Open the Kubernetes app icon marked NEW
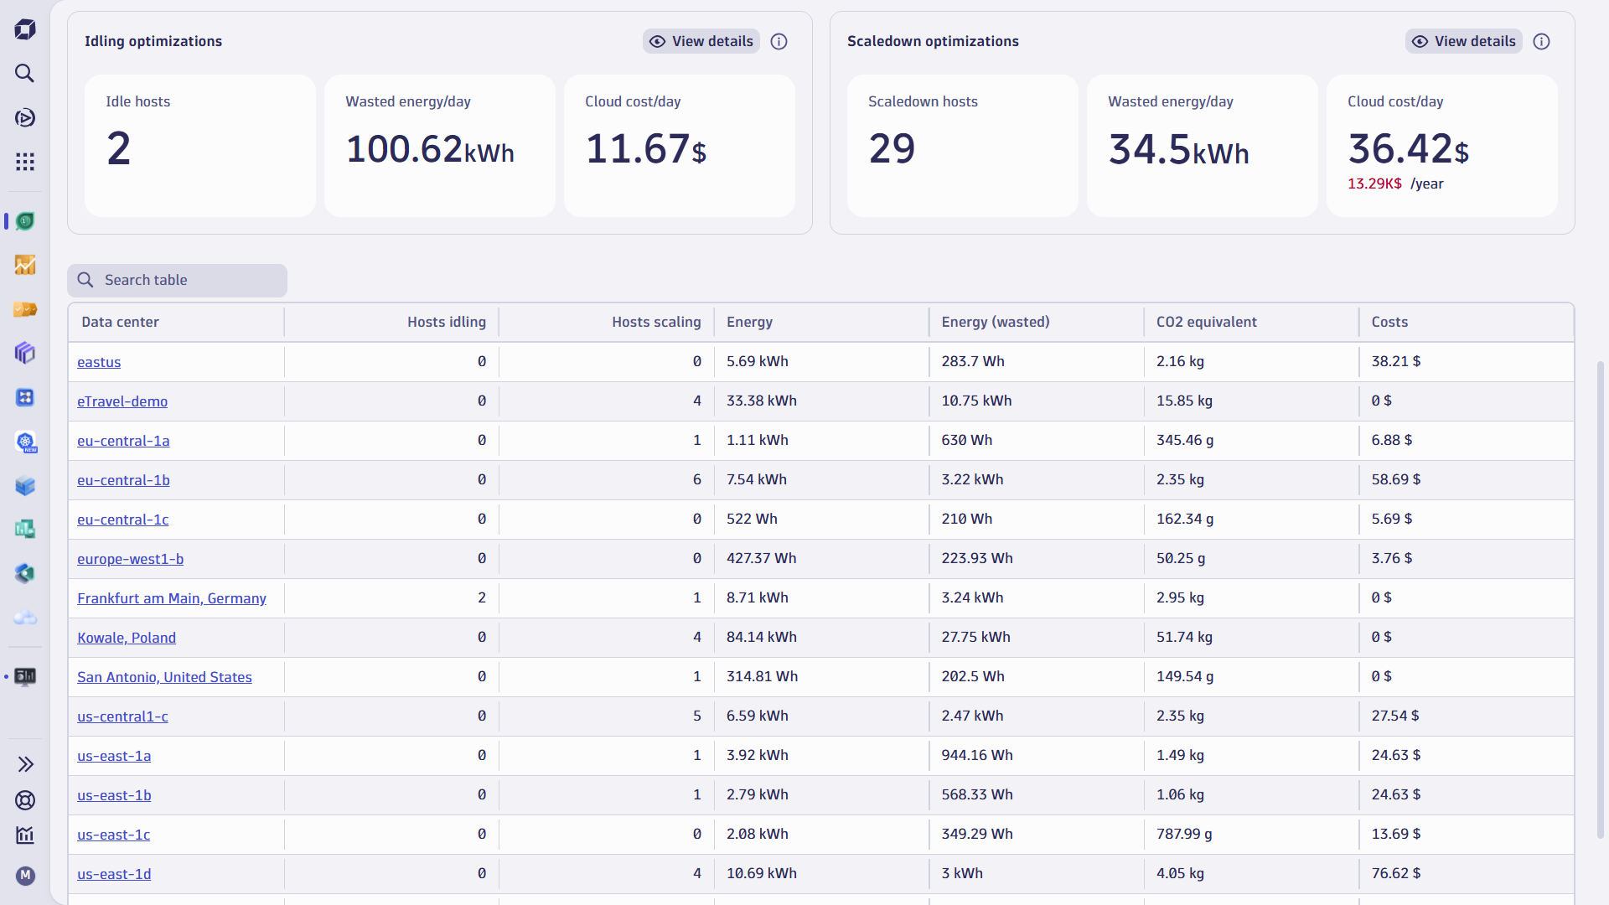The width and height of the screenshot is (1609, 905). click(x=25, y=442)
